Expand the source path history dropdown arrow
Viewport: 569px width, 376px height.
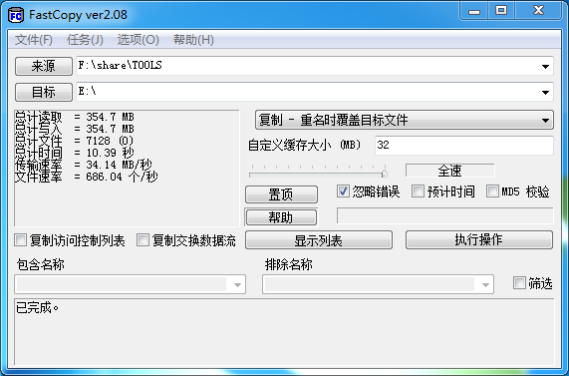pyautogui.click(x=545, y=66)
